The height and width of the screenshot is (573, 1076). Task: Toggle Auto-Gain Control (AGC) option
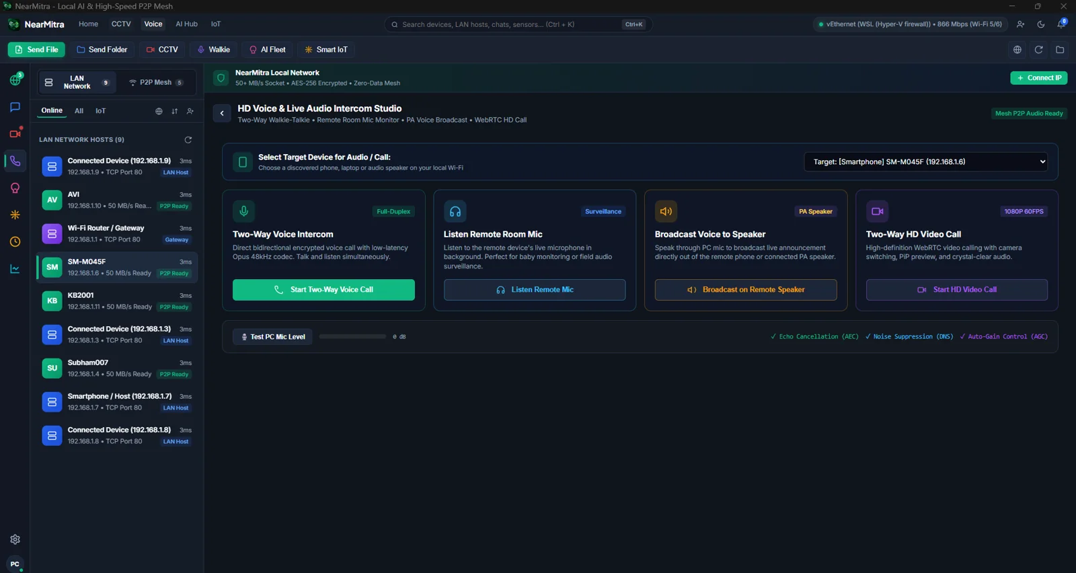[x=1003, y=336]
